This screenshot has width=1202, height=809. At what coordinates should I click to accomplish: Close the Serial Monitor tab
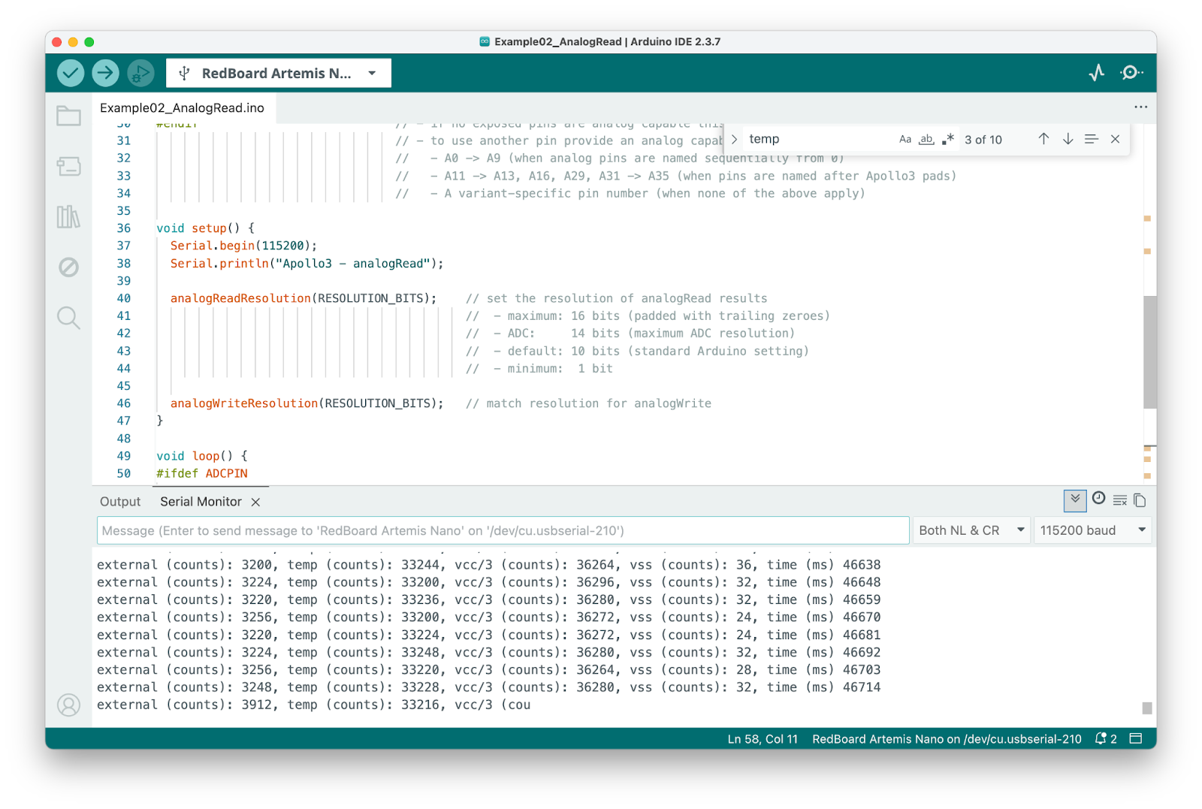click(x=255, y=502)
